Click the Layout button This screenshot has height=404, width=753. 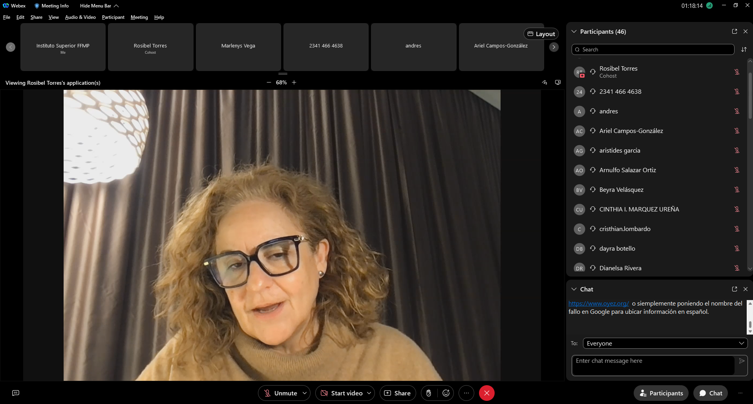tap(541, 34)
